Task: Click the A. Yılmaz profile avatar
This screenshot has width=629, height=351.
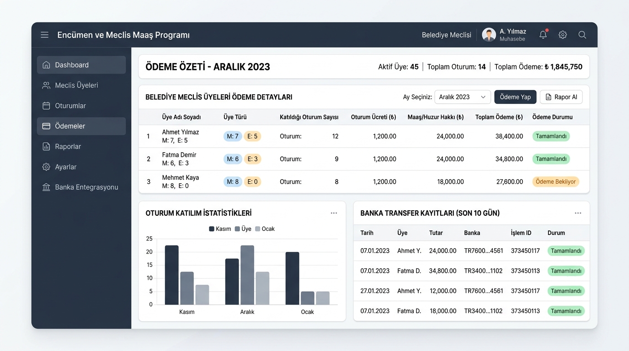Action: coord(489,35)
